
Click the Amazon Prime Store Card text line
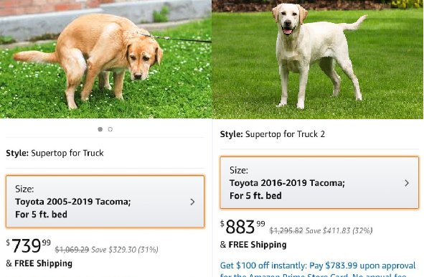313,275
